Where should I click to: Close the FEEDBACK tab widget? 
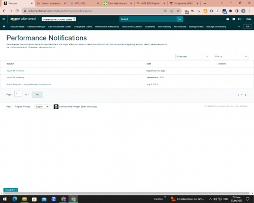tap(16, 190)
